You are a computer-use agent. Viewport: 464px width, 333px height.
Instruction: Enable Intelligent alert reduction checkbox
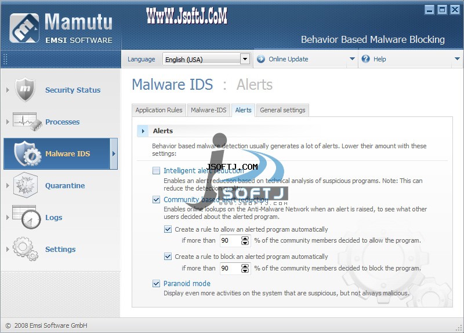click(x=156, y=170)
